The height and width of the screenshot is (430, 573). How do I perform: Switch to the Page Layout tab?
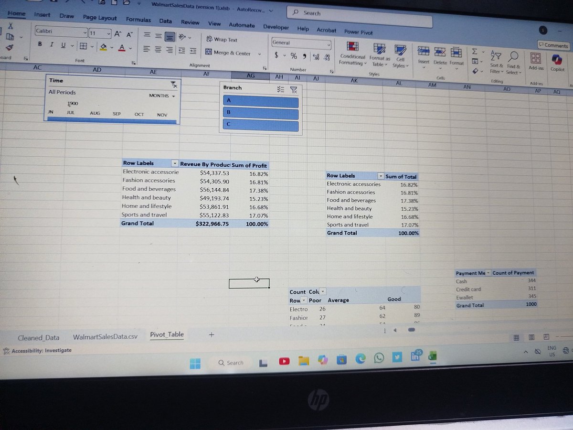(x=100, y=18)
